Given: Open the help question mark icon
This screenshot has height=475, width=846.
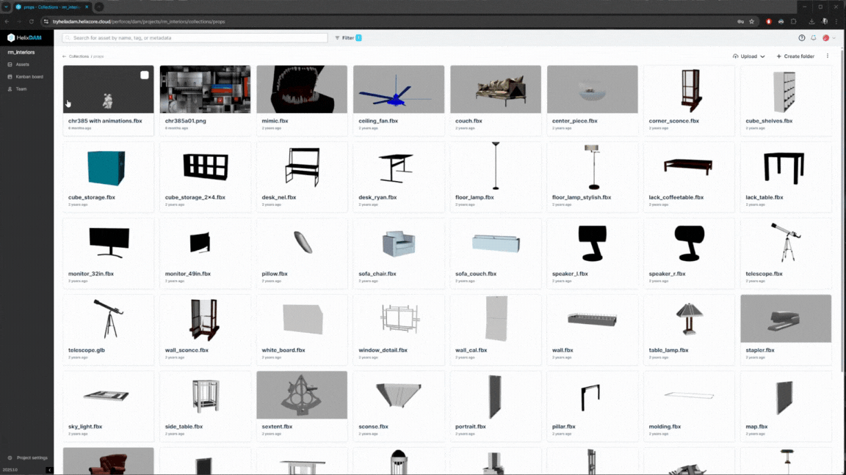Looking at the screenshot, I should (802, 38).
